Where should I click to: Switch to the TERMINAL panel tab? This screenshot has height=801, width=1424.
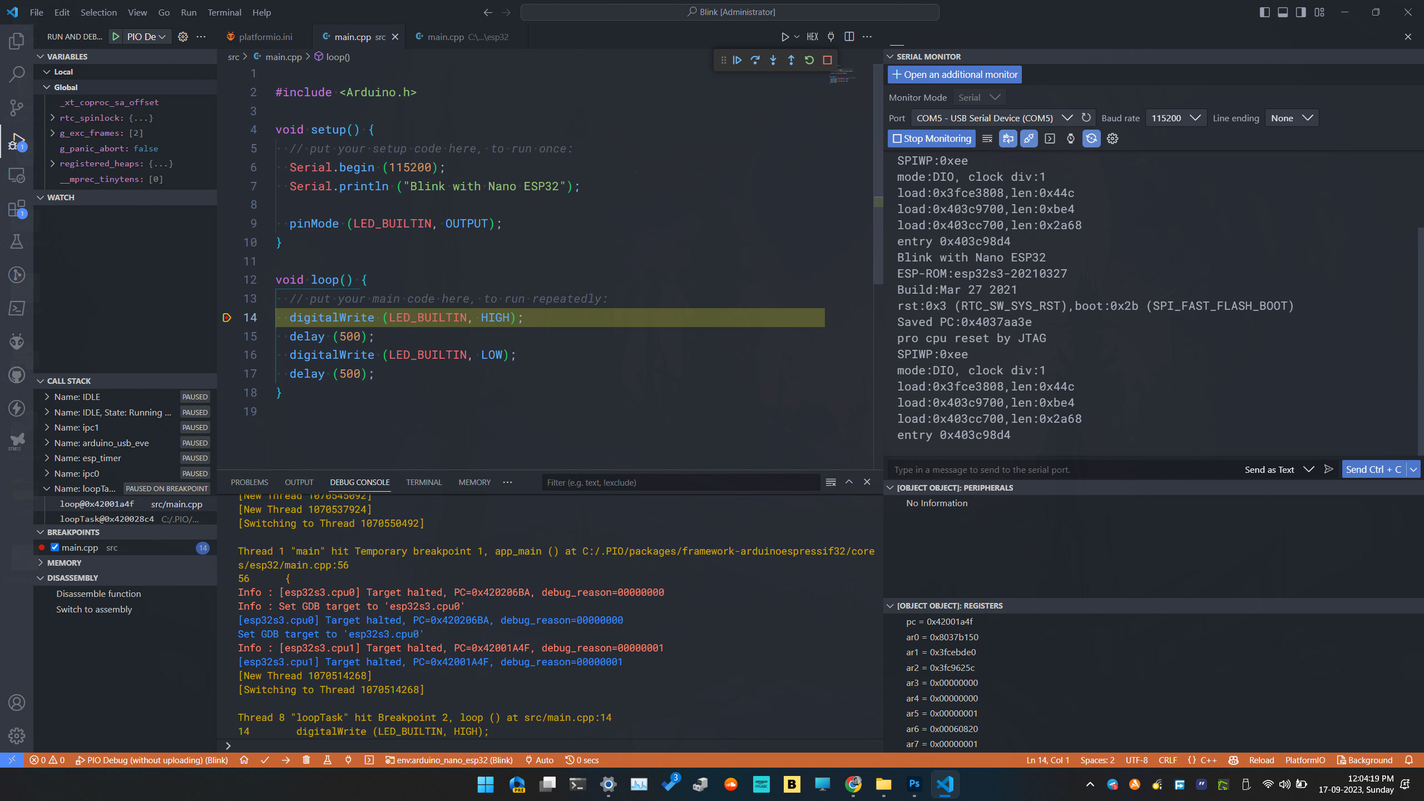[x=424, y=482]
